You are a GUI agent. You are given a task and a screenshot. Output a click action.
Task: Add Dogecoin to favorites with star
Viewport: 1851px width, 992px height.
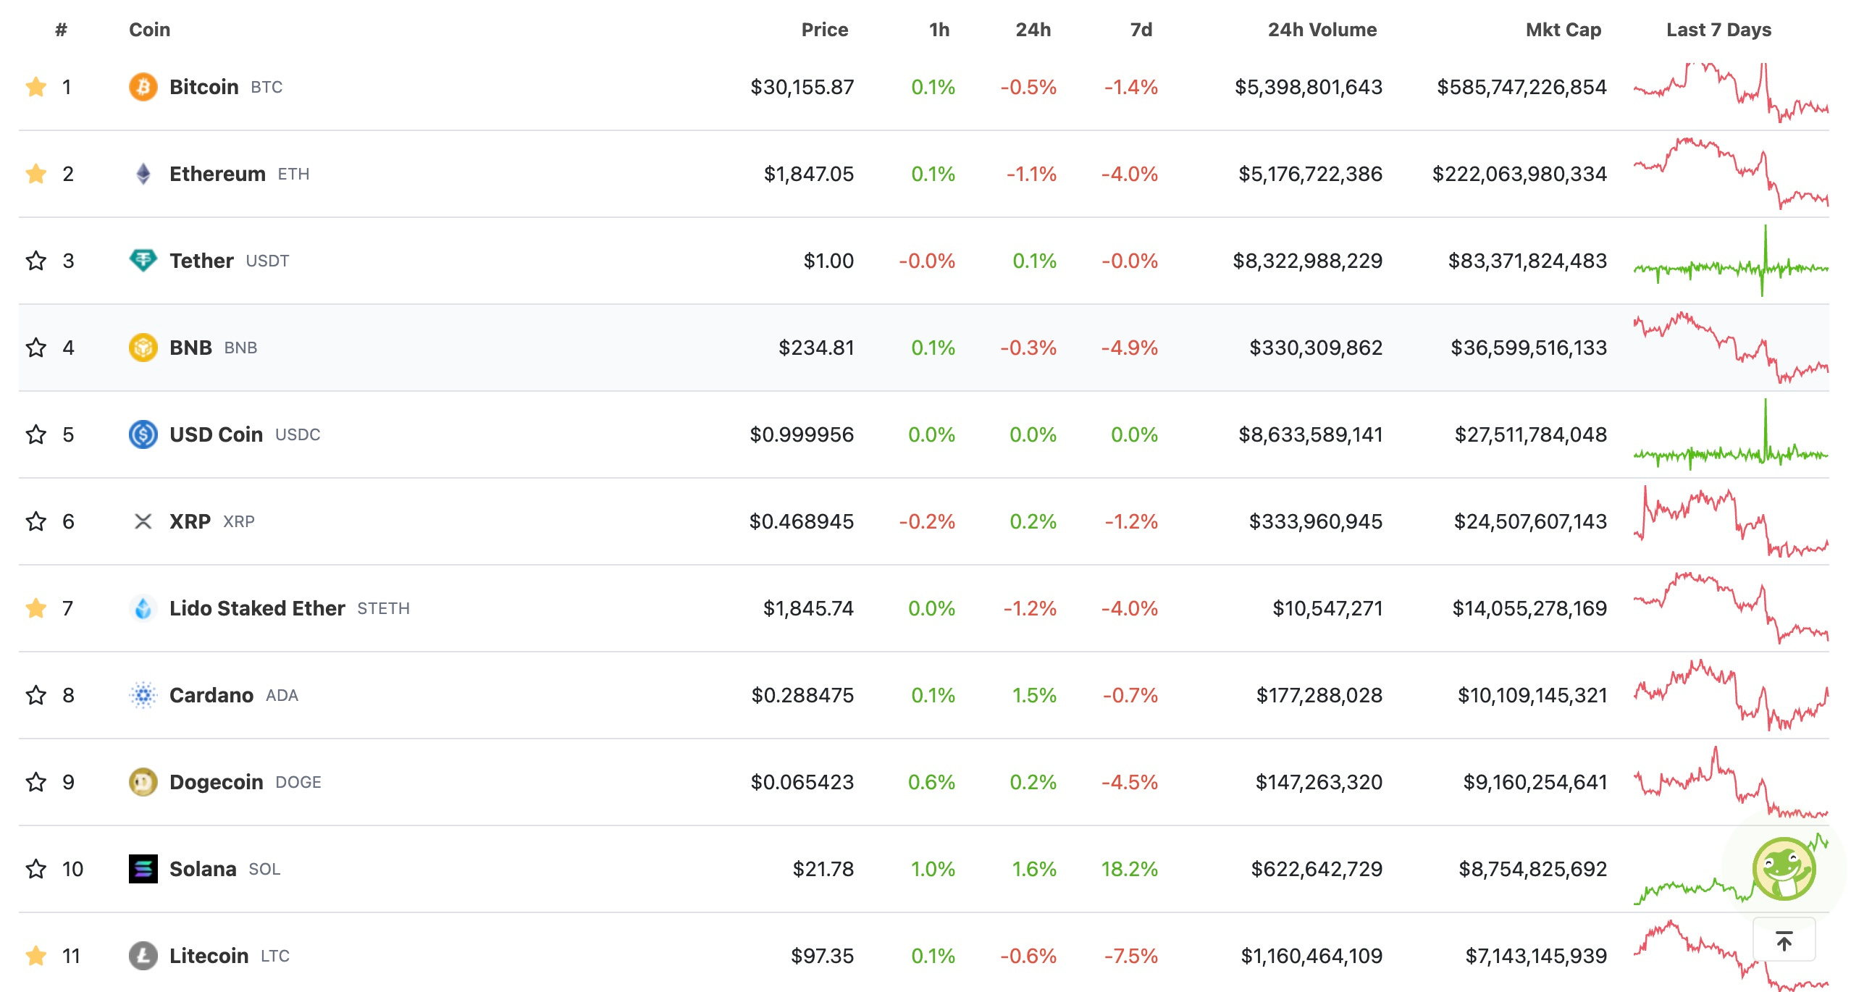pos(36,782)
